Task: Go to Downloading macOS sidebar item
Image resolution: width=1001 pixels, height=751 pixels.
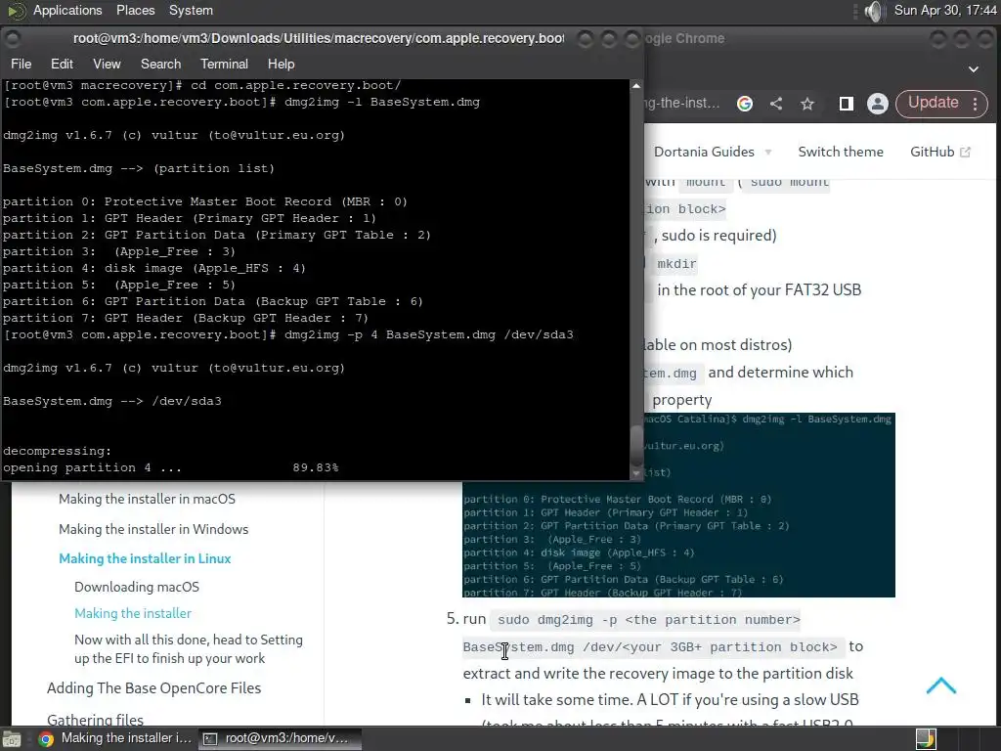Action: [137, 587]
